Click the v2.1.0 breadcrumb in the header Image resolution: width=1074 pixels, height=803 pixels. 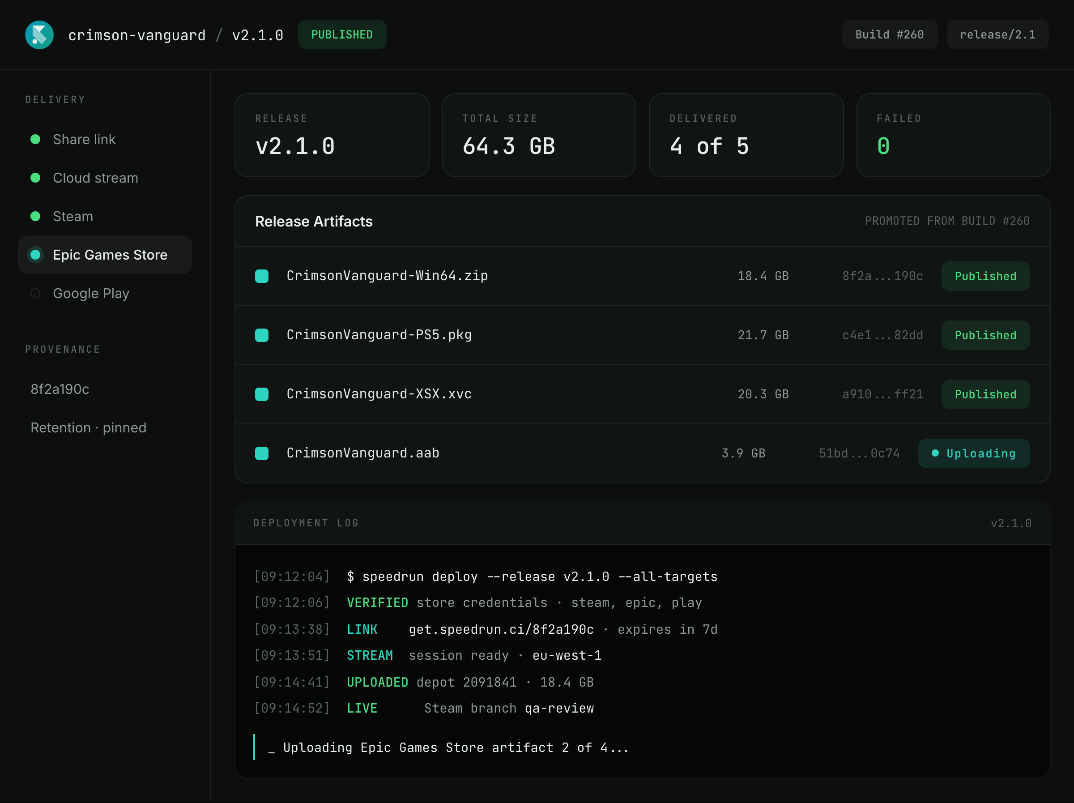tap(258, 35)
